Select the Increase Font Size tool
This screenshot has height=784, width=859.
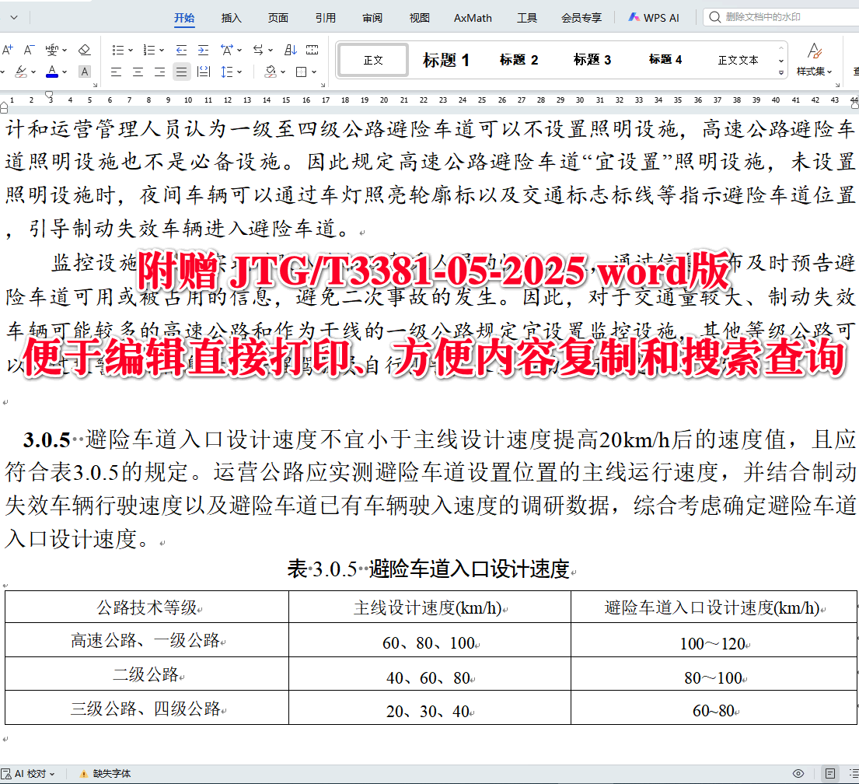(x=7, y=48)
